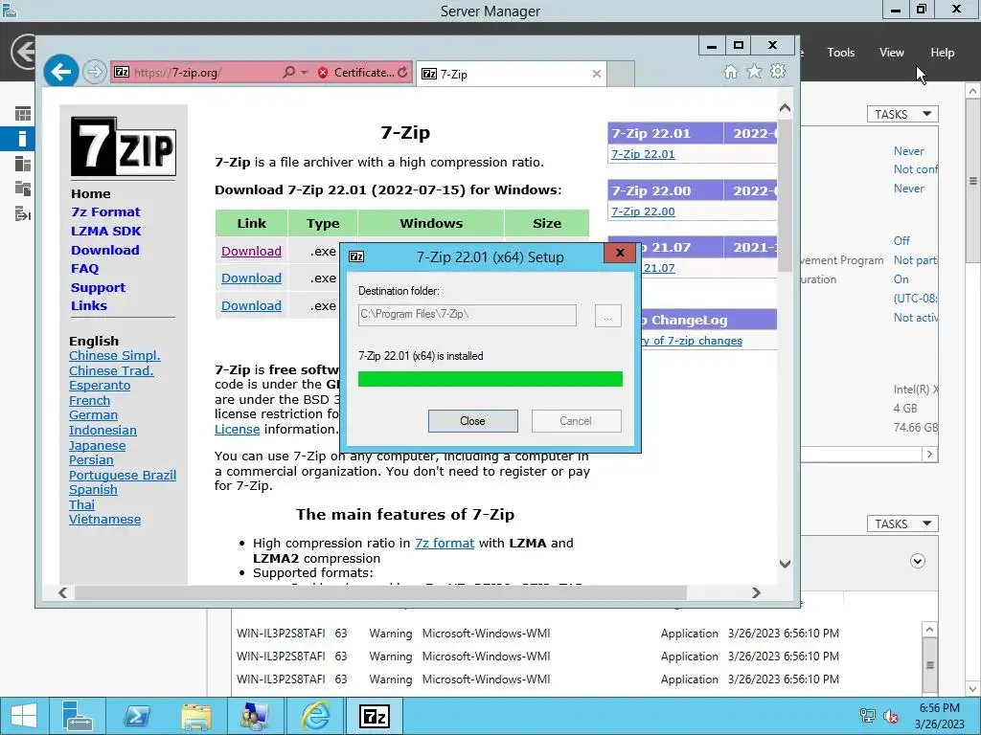Select the bottom role icon in Server Manager sidebar
Viewport: 981px width, 735px height.
(23, 214)
